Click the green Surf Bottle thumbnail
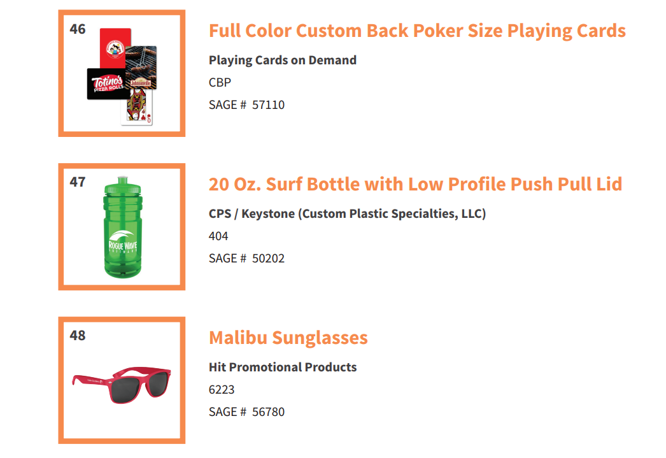The width and height of the screenshot is (666, 458). click(x=122, y=227)
